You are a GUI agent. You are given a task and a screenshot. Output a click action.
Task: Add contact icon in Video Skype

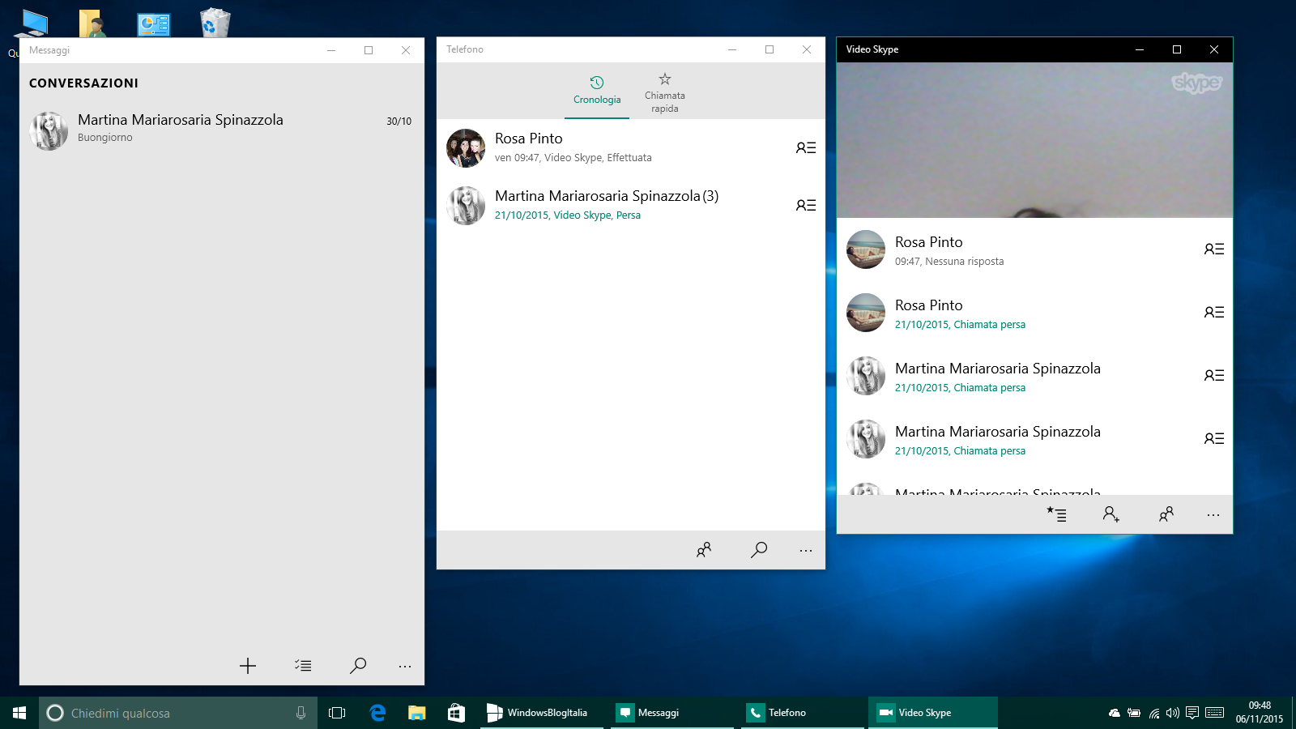point(1111,514)
